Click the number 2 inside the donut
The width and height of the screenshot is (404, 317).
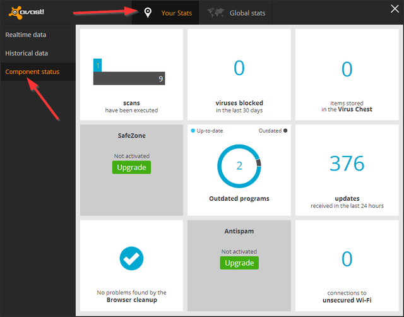point(239,165)
